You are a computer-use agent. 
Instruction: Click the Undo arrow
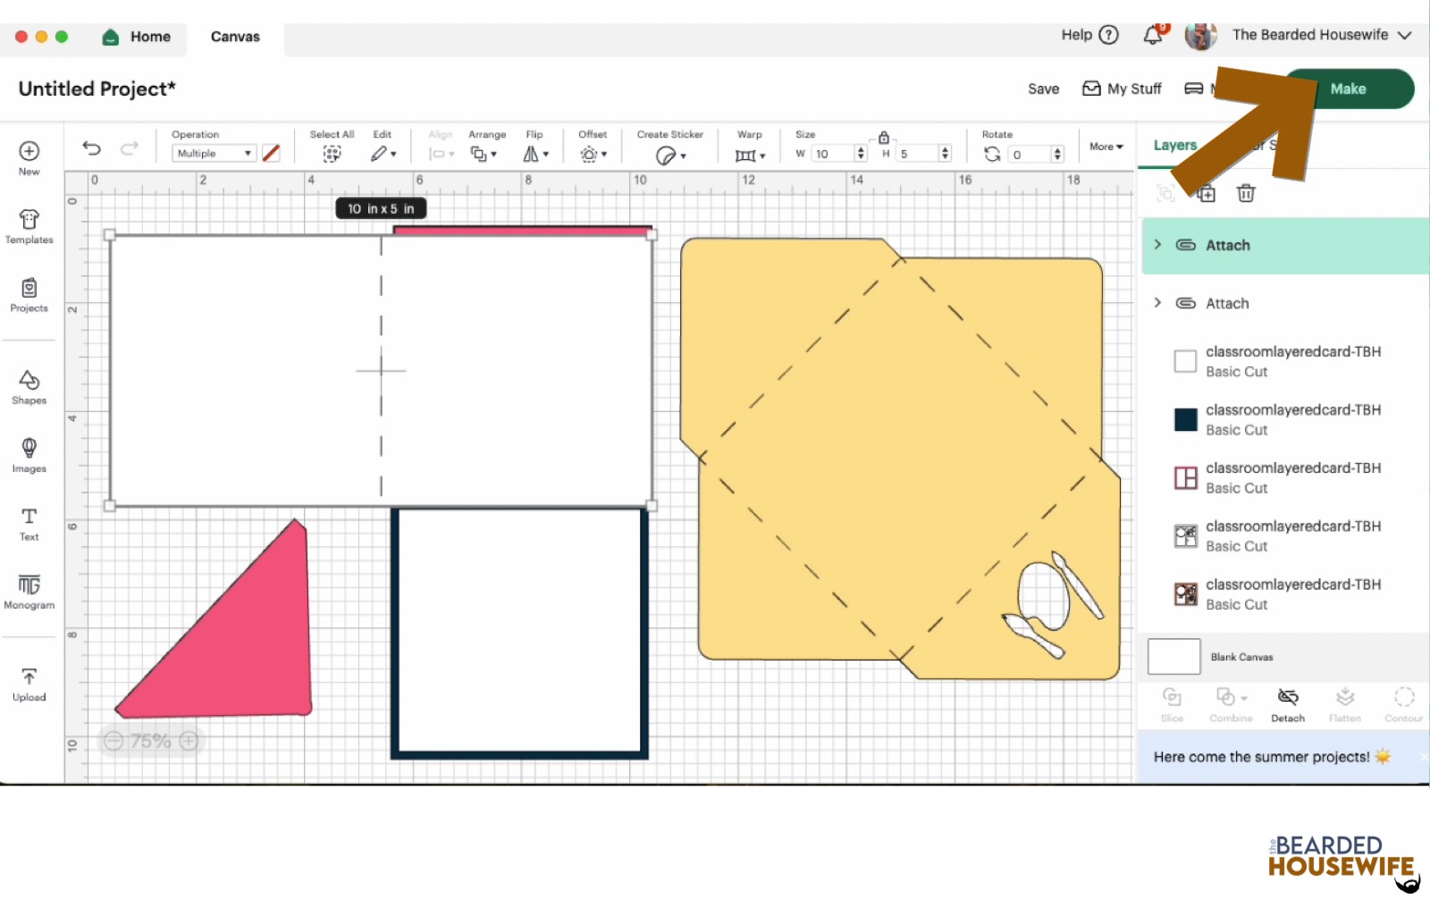pos(91,148)
